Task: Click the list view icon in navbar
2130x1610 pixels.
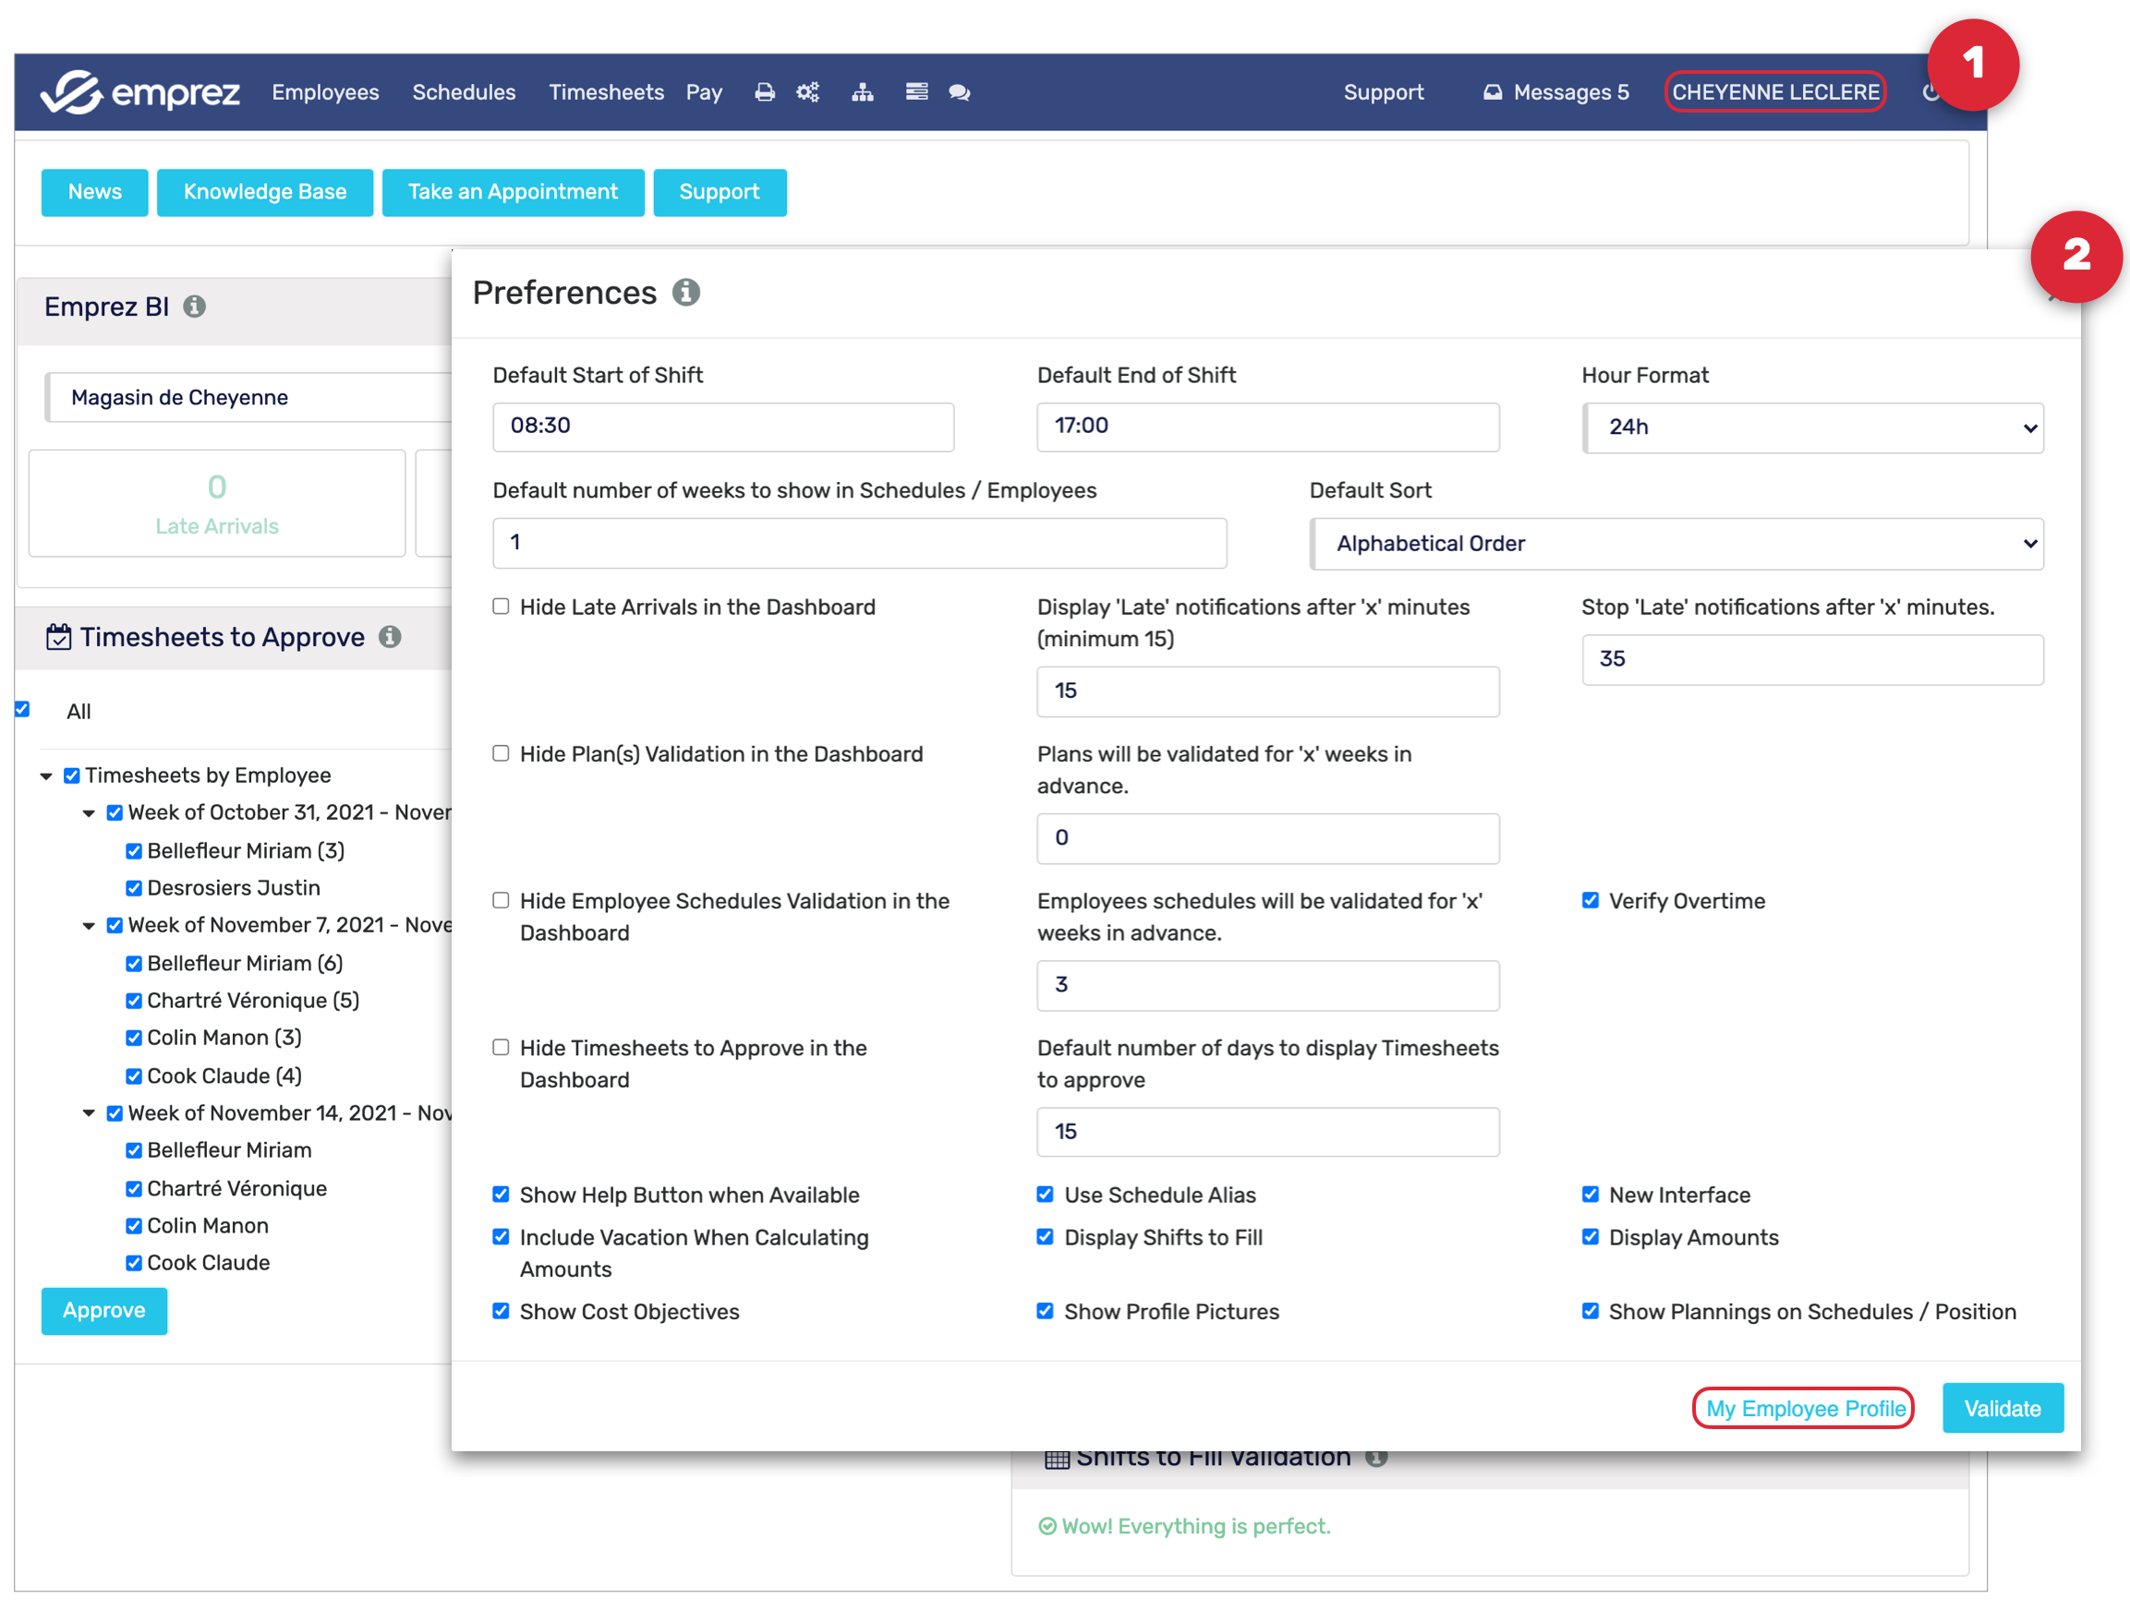Action: tap(915, 92)
